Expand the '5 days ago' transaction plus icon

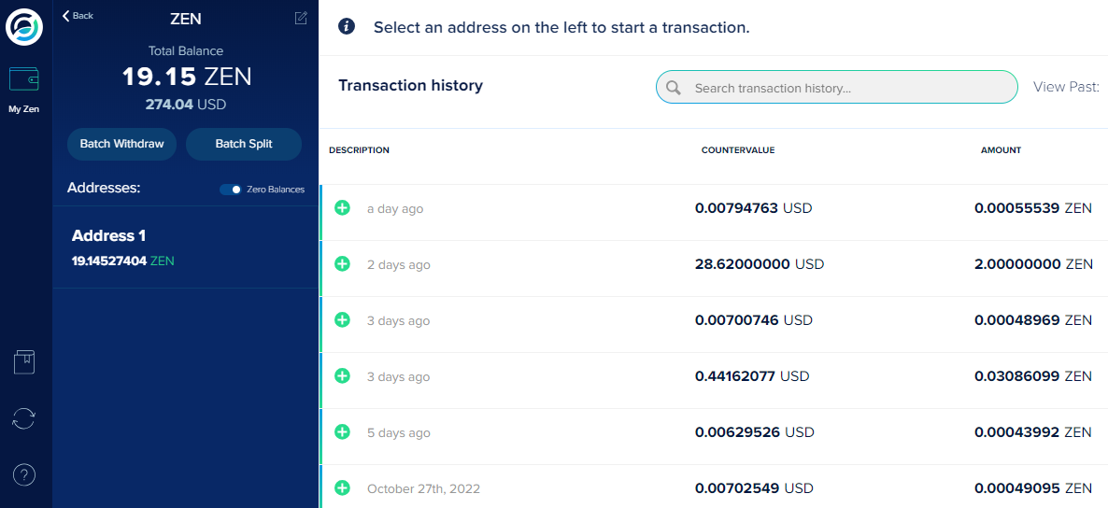pos(342,431)
